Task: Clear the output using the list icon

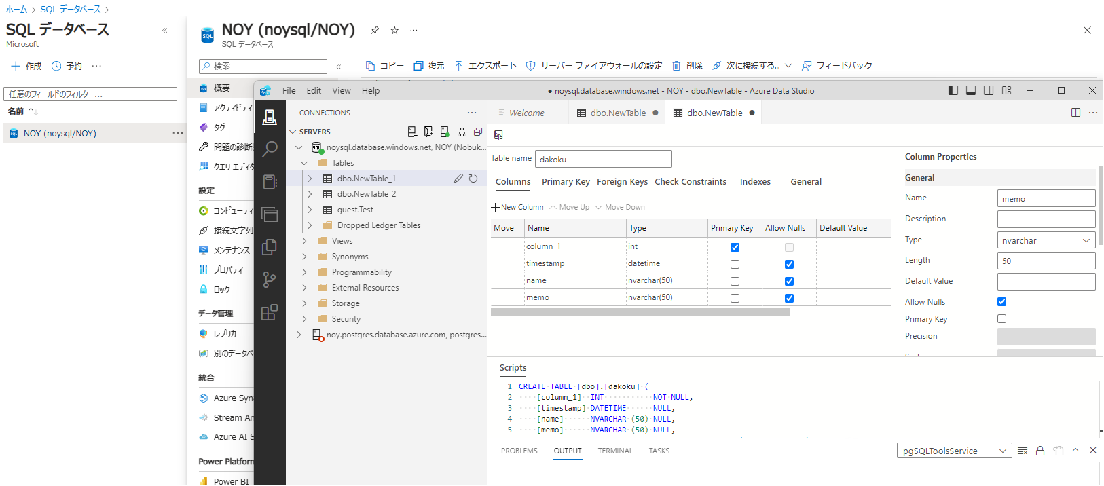Action: pos(1023,451)
